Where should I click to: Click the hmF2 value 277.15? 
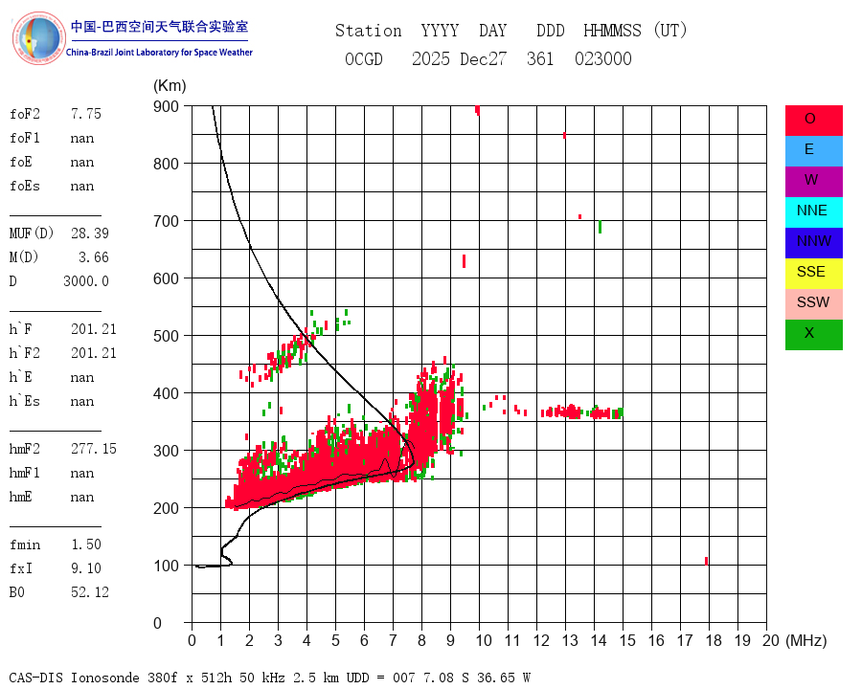click(x=94, y=449)
